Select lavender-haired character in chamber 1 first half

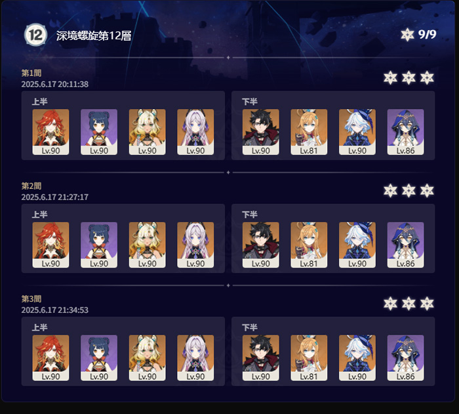pyautogui.click(x=195, y=132)
